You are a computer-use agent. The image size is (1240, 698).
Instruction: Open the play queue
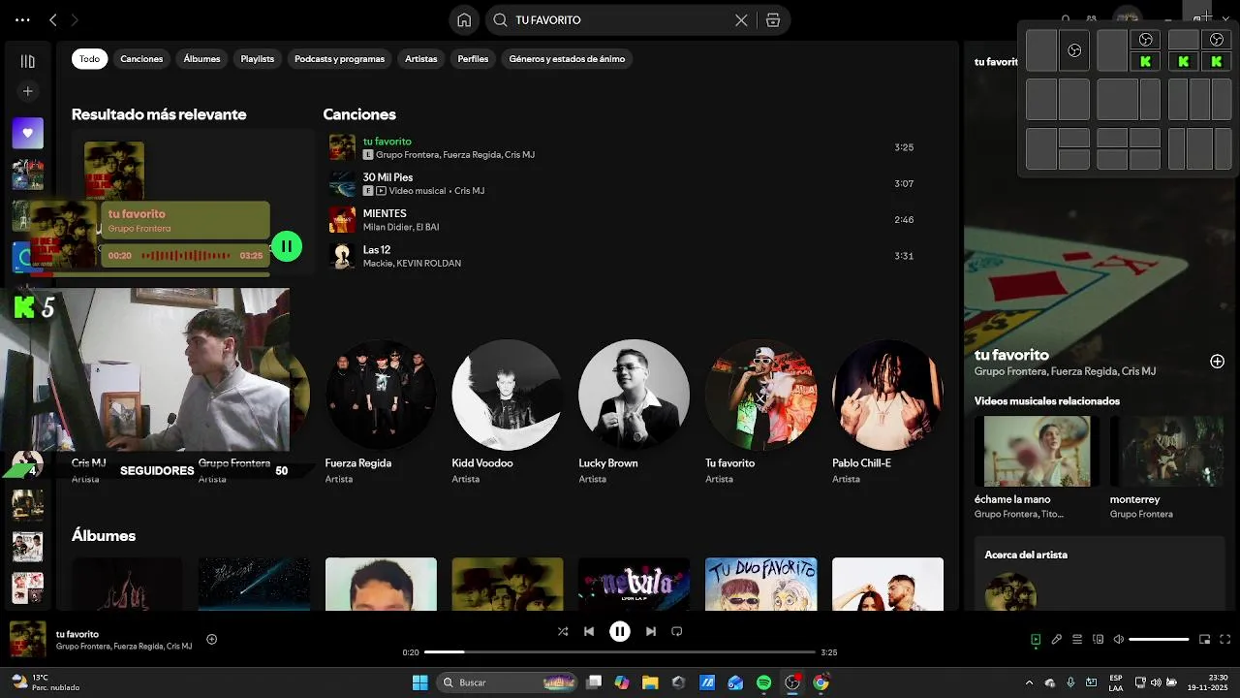point(1077,640)
